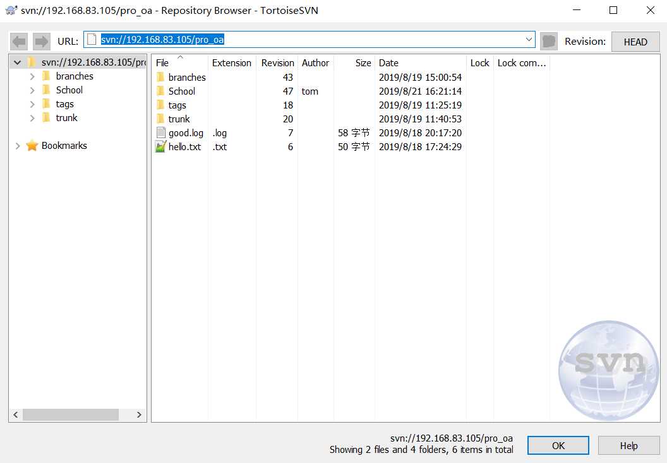This screenshot has height=463, width=667.
Task: Click the tags folder icon in file list
Action: 160,105
